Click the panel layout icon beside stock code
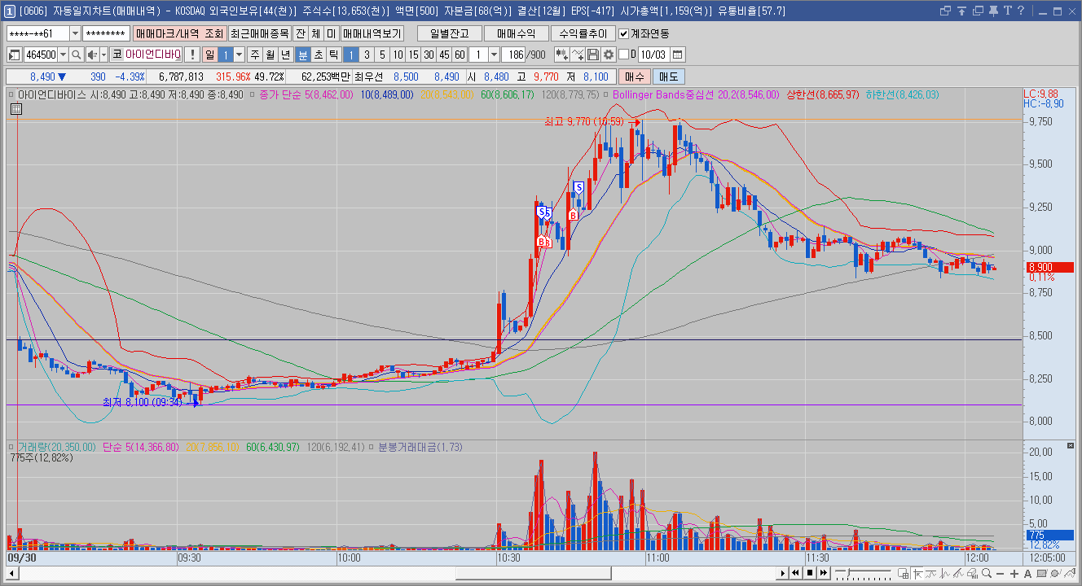The image size is (1082, 586). pyautogui.click(x=15, y=55)
